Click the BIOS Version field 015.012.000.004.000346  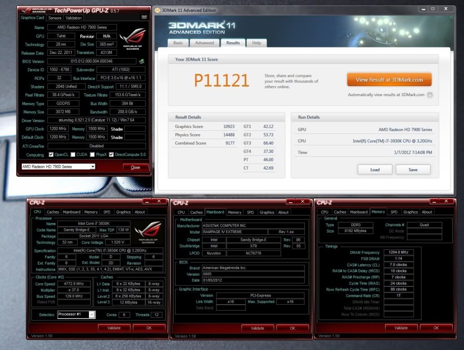[x=92, y=61]
